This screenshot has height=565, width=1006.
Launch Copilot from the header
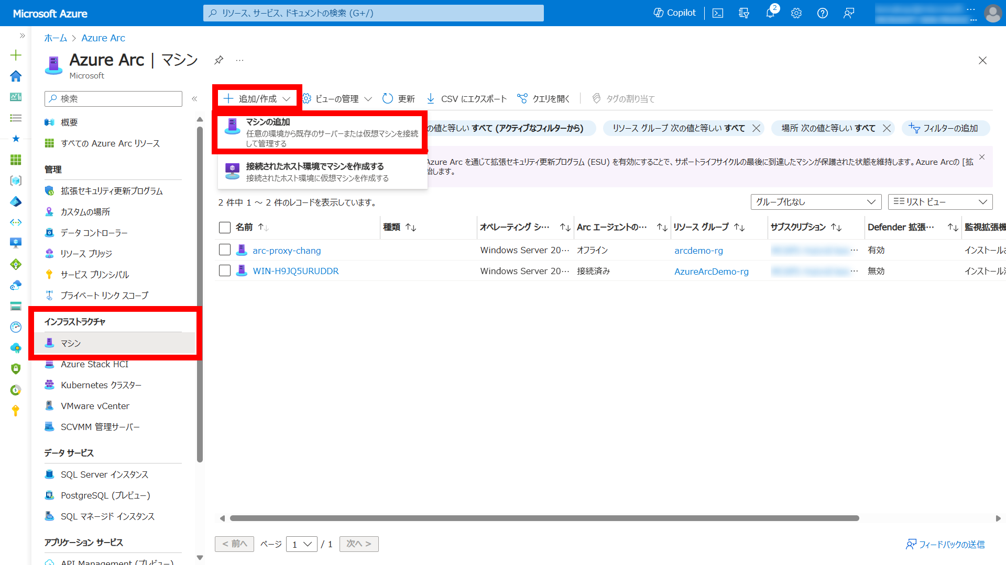click(674, 13)
